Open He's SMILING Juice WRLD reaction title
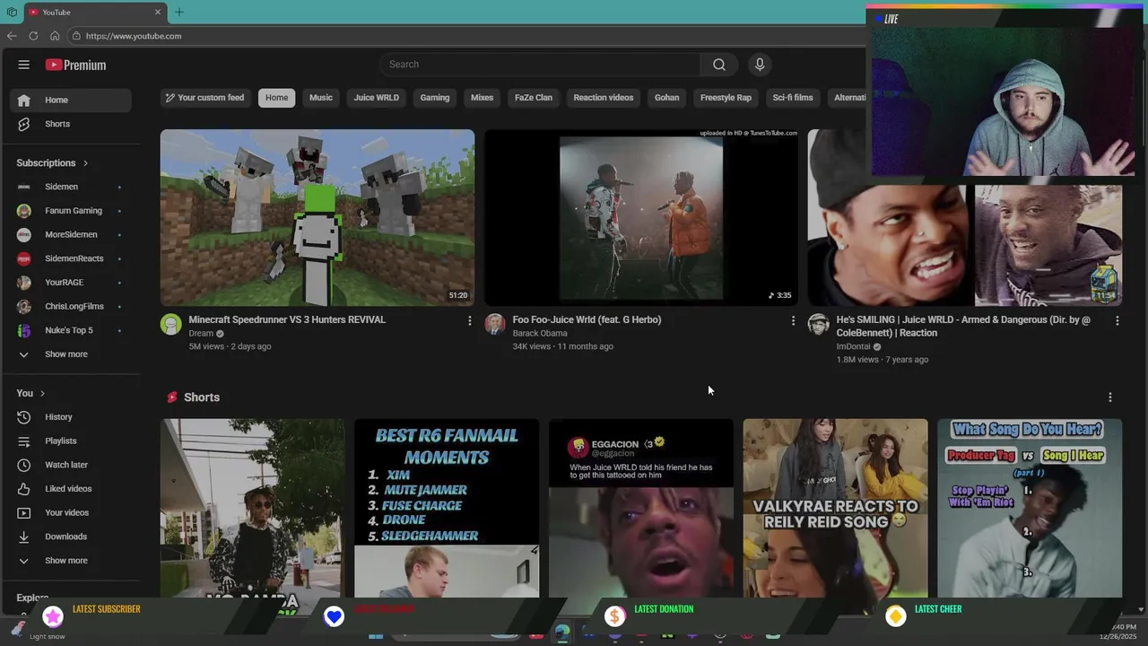1148x646 pixels. pos(963,327)
